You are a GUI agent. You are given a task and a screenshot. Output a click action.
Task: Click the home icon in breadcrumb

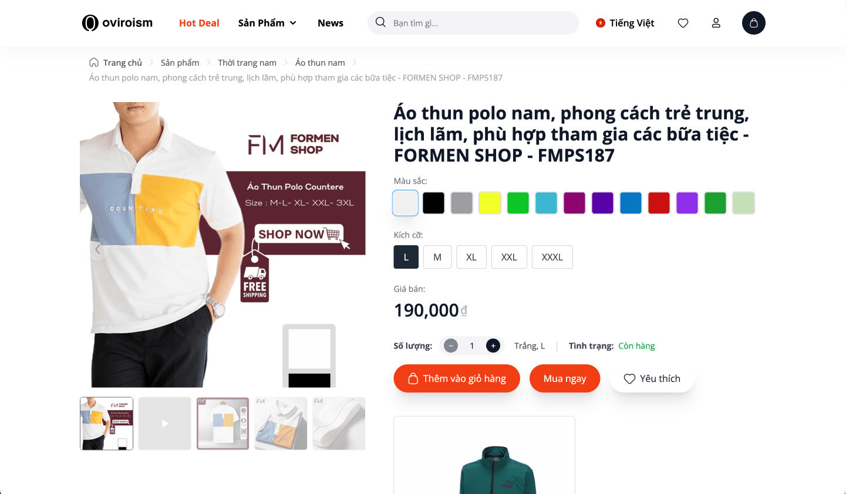94,62
